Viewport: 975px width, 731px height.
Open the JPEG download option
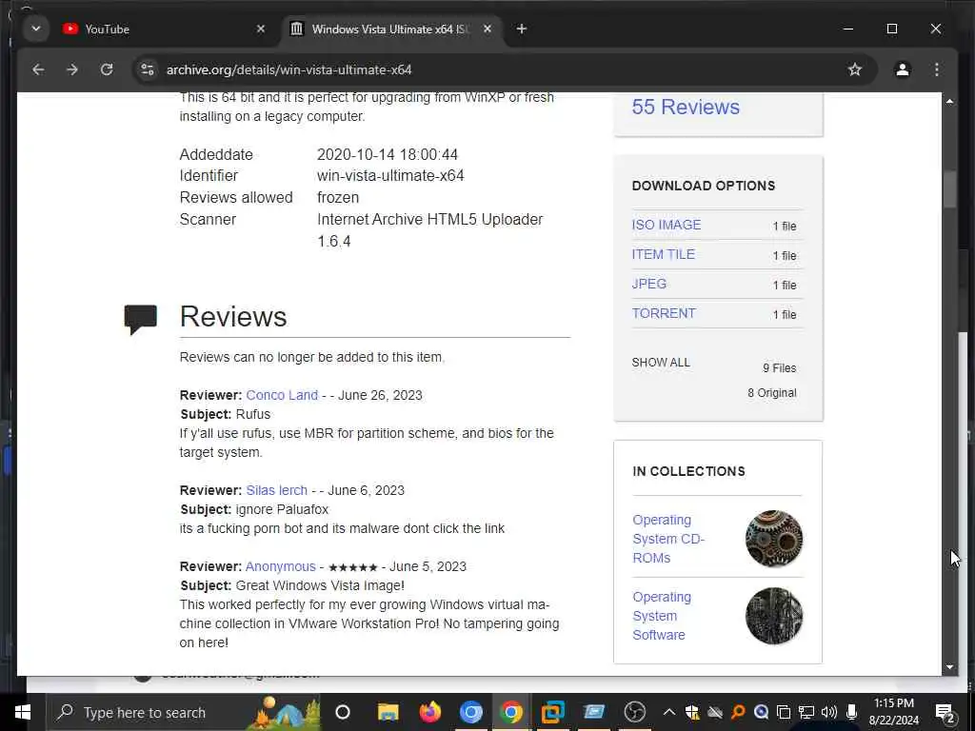[649, 284]
